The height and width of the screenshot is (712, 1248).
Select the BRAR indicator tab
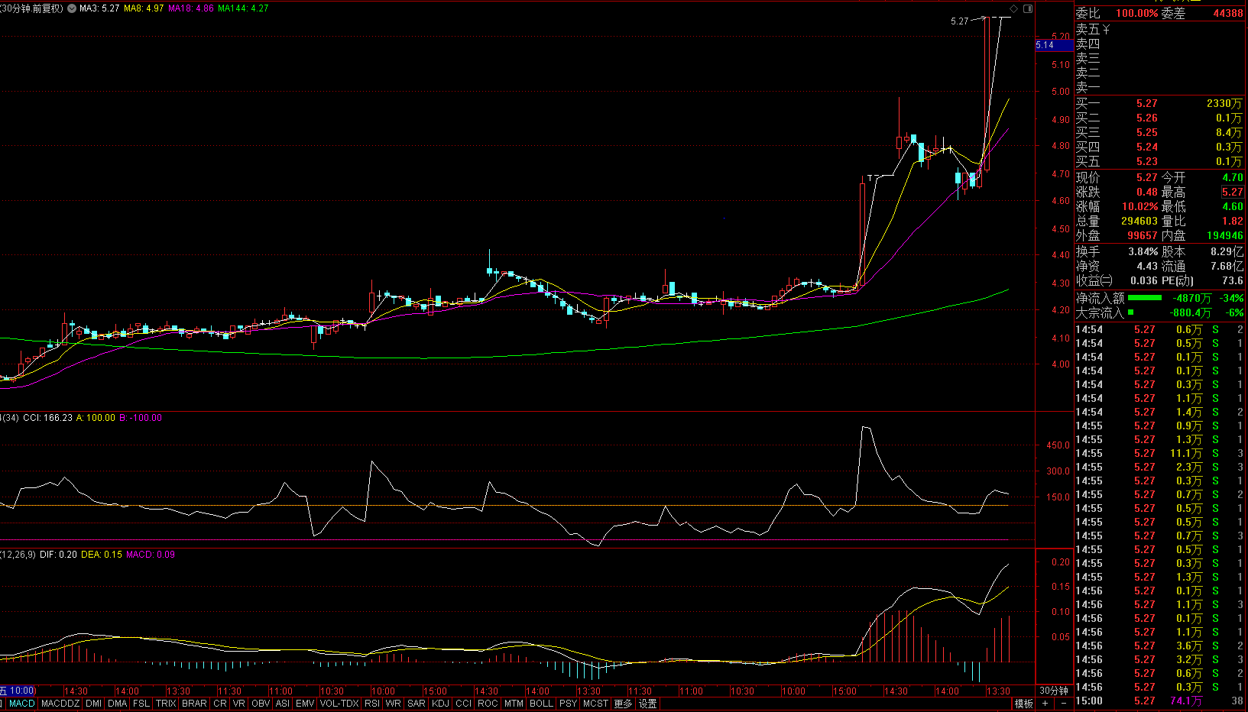[x=194, y=704]
